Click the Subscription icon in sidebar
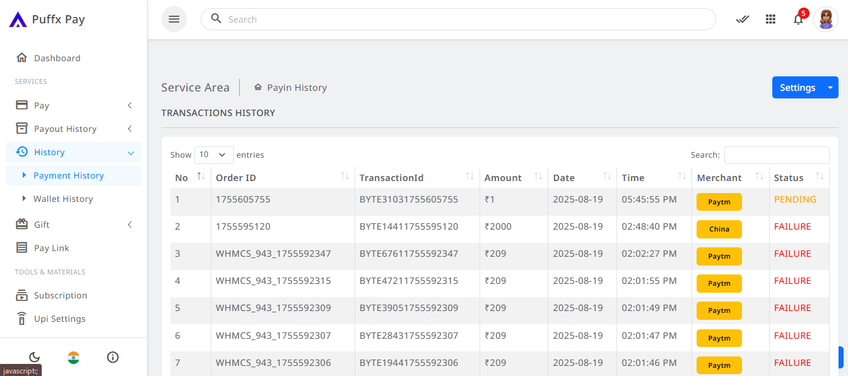848x376 pixels. pyautogui.click(x=22, y=295)
